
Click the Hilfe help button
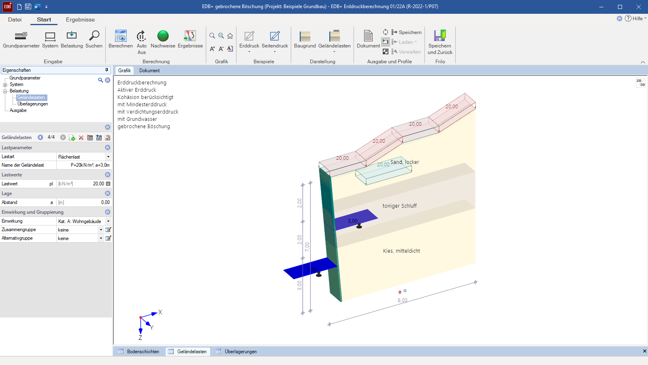point(635,18)
